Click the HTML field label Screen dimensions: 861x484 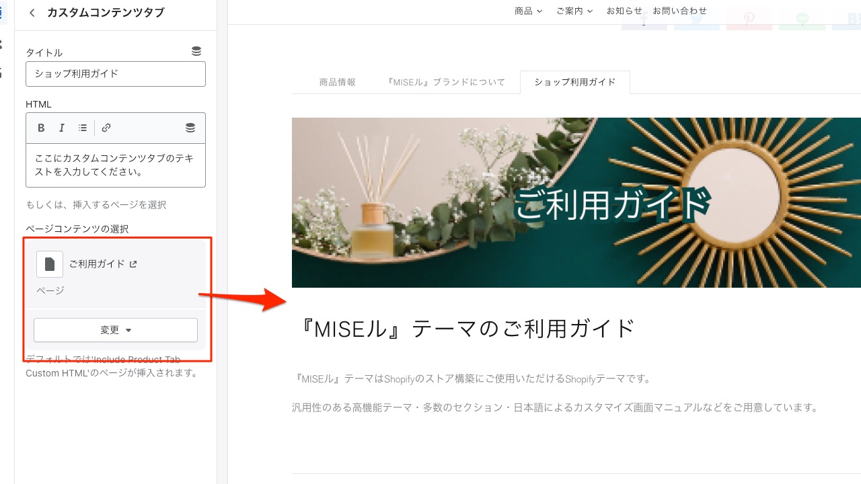click(x=38, y=104)
